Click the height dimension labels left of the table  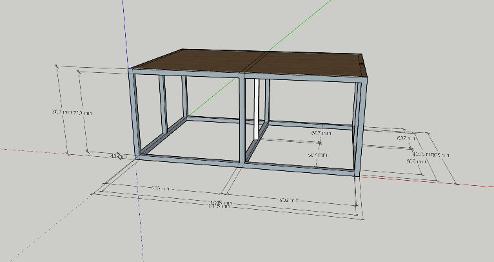click(x=72, y=112)
